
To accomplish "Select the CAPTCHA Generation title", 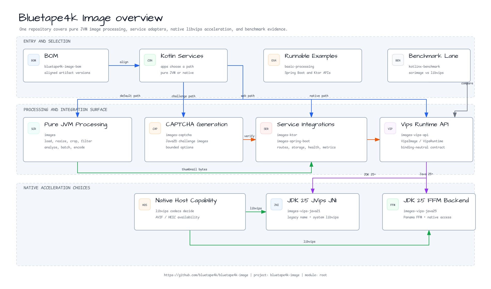I will pyautogui.click(x=197, y=124).
